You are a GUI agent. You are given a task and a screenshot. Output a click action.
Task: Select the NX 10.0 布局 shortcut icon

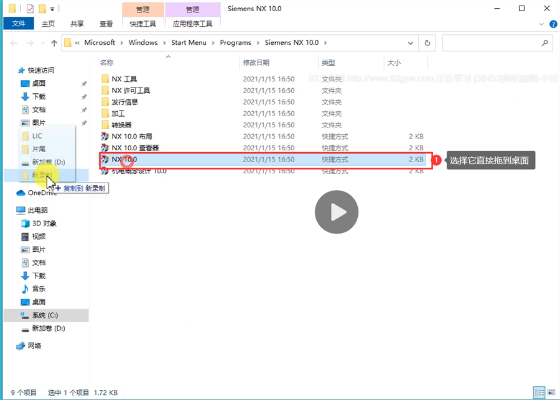[x=105, y=136]
